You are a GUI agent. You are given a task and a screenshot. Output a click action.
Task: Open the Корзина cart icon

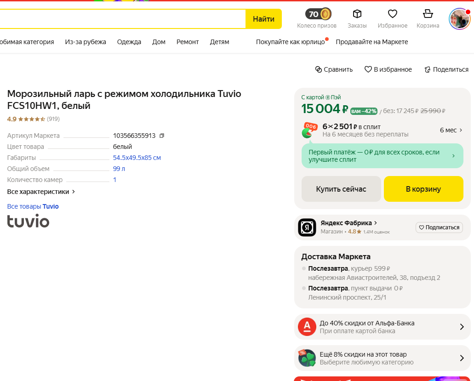click(428, 14)
